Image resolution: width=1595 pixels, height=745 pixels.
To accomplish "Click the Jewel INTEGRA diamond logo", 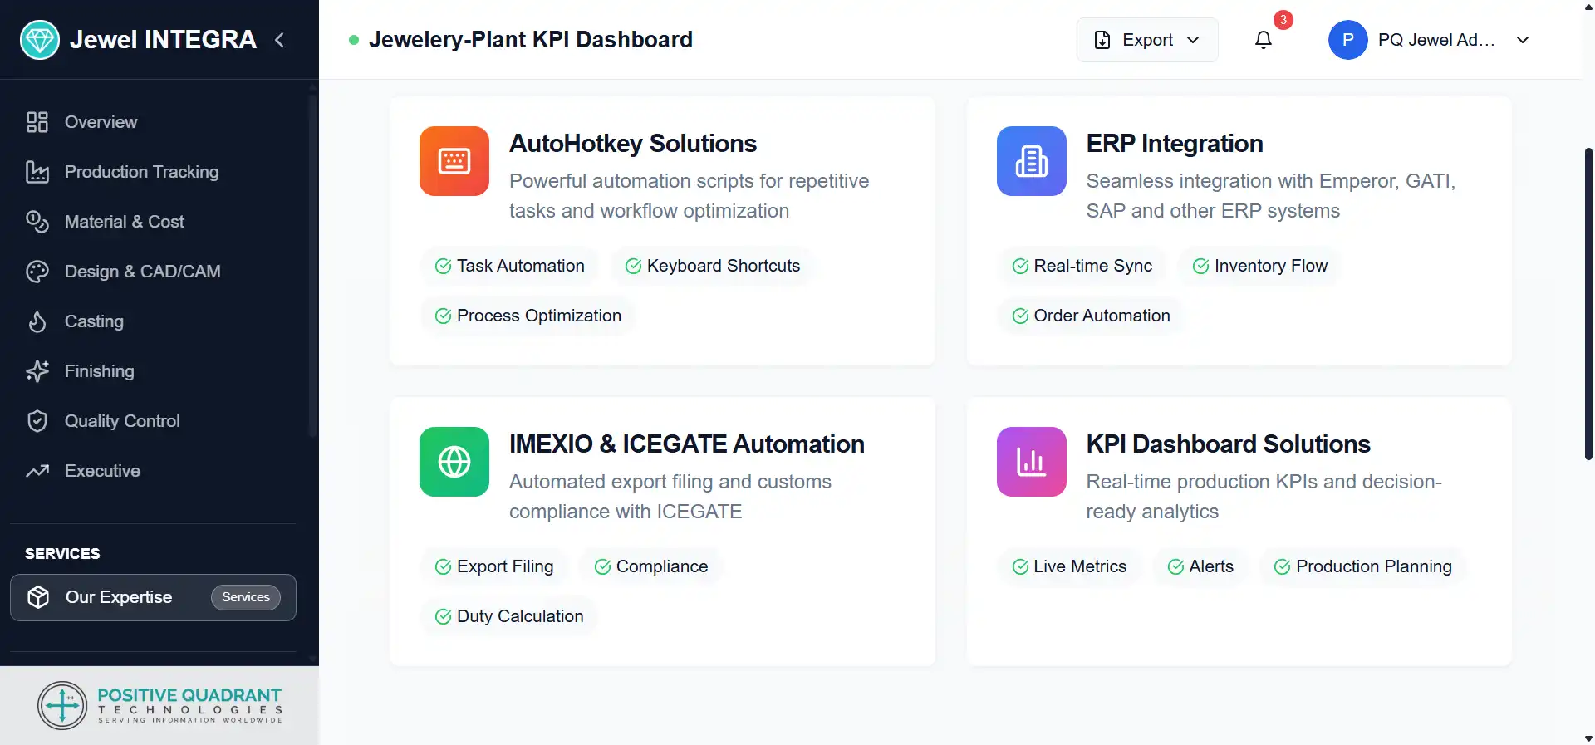I will tap(40, 40).
